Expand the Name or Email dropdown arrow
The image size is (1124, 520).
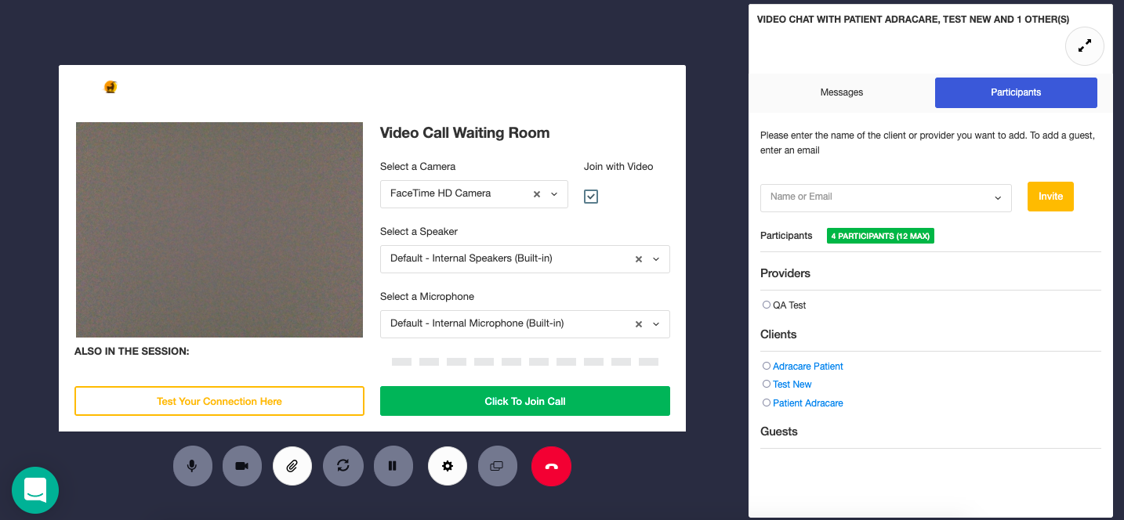(x=998, y=198)
